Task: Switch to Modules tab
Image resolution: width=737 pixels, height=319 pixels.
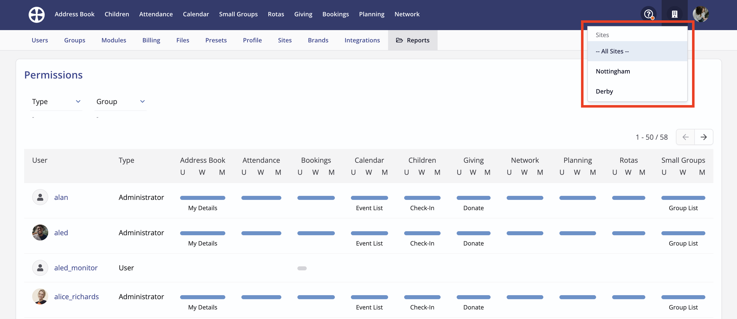Action: click(114, 40)
